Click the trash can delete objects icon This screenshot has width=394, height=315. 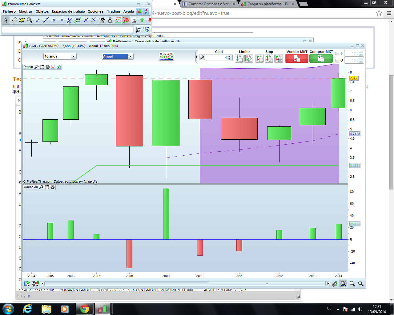pyautogui.click(x=110, y=20)
